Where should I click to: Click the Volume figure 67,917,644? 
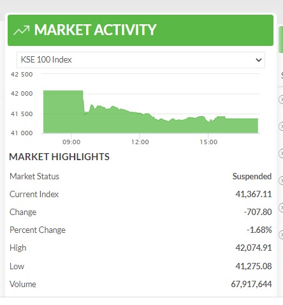pyautogui.click(x=251, y=284)
